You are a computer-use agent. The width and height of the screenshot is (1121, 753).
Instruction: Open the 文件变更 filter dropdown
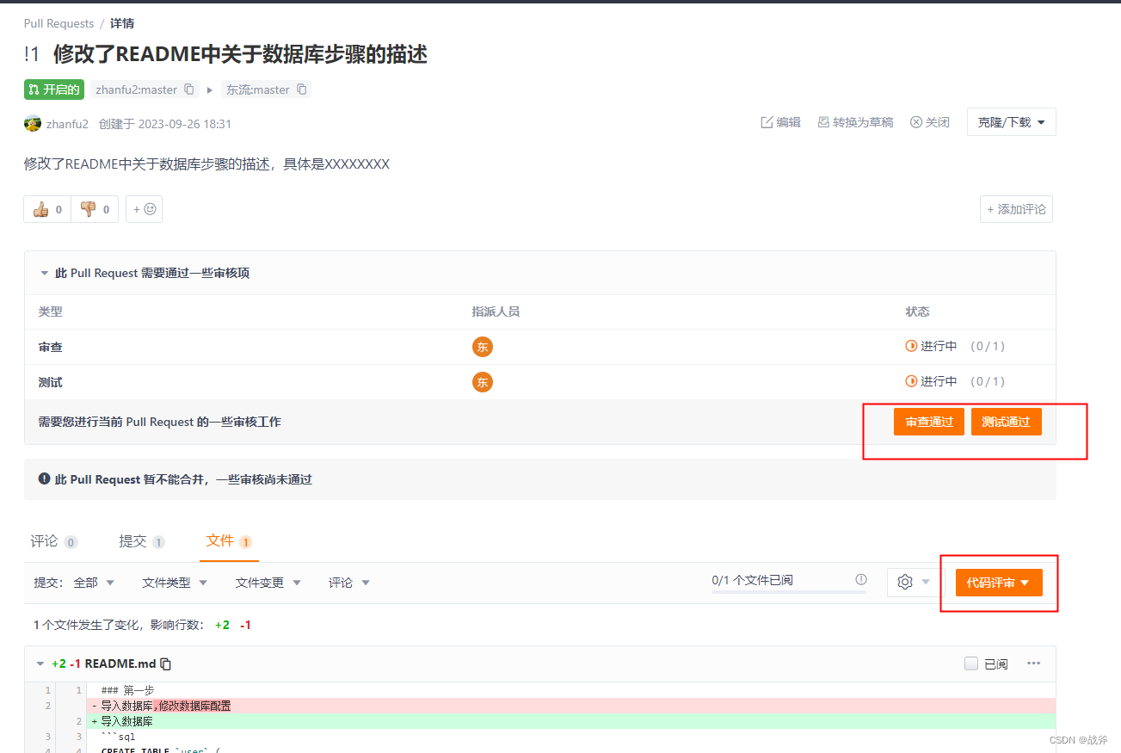[x=268, y=583]
